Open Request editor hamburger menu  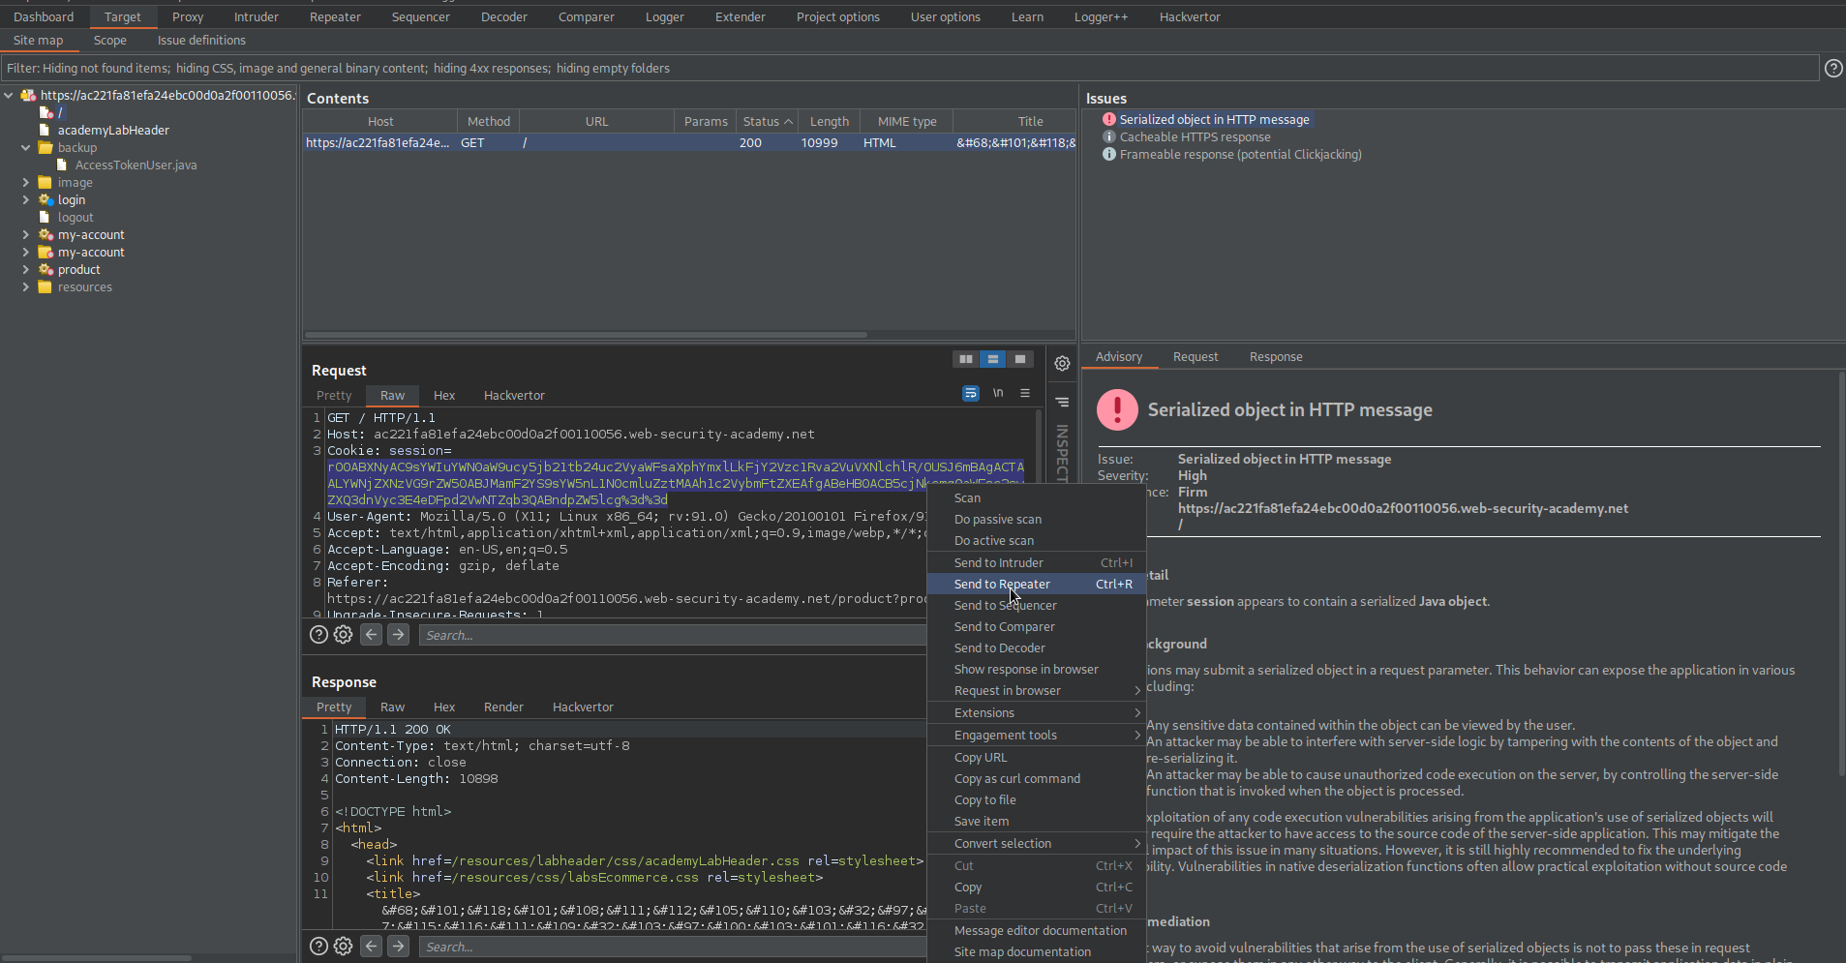pyautogui.click(x=1025, y=393)
